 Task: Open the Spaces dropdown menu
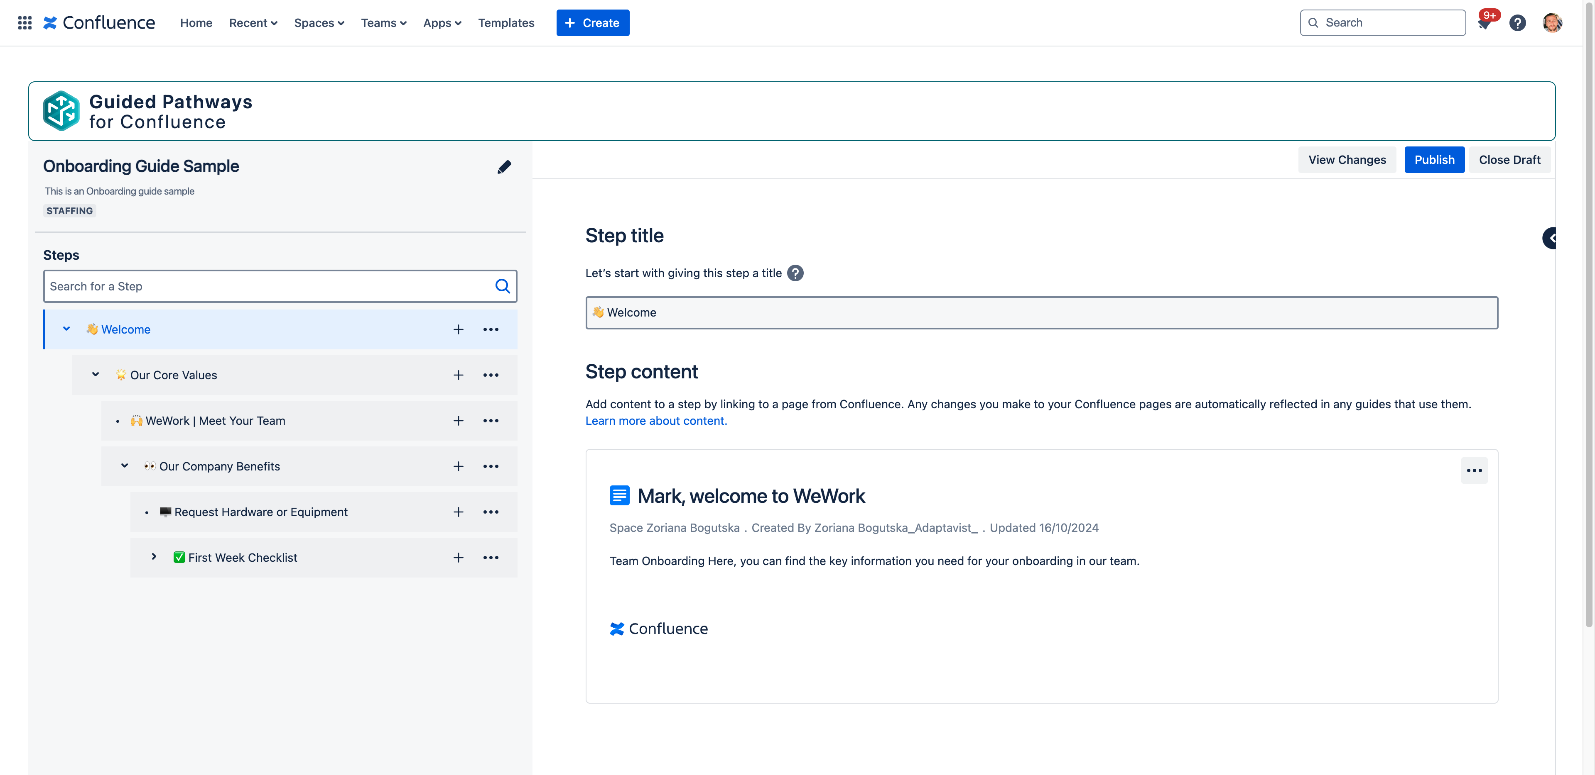(x=319, y=23)
